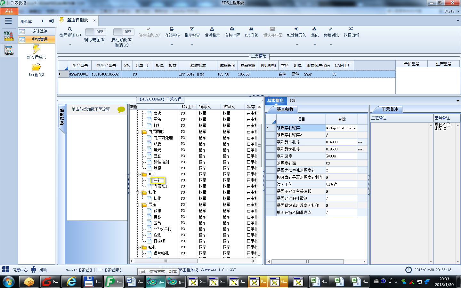Select the YX factory sidebar icon

[x=9, y=36]
